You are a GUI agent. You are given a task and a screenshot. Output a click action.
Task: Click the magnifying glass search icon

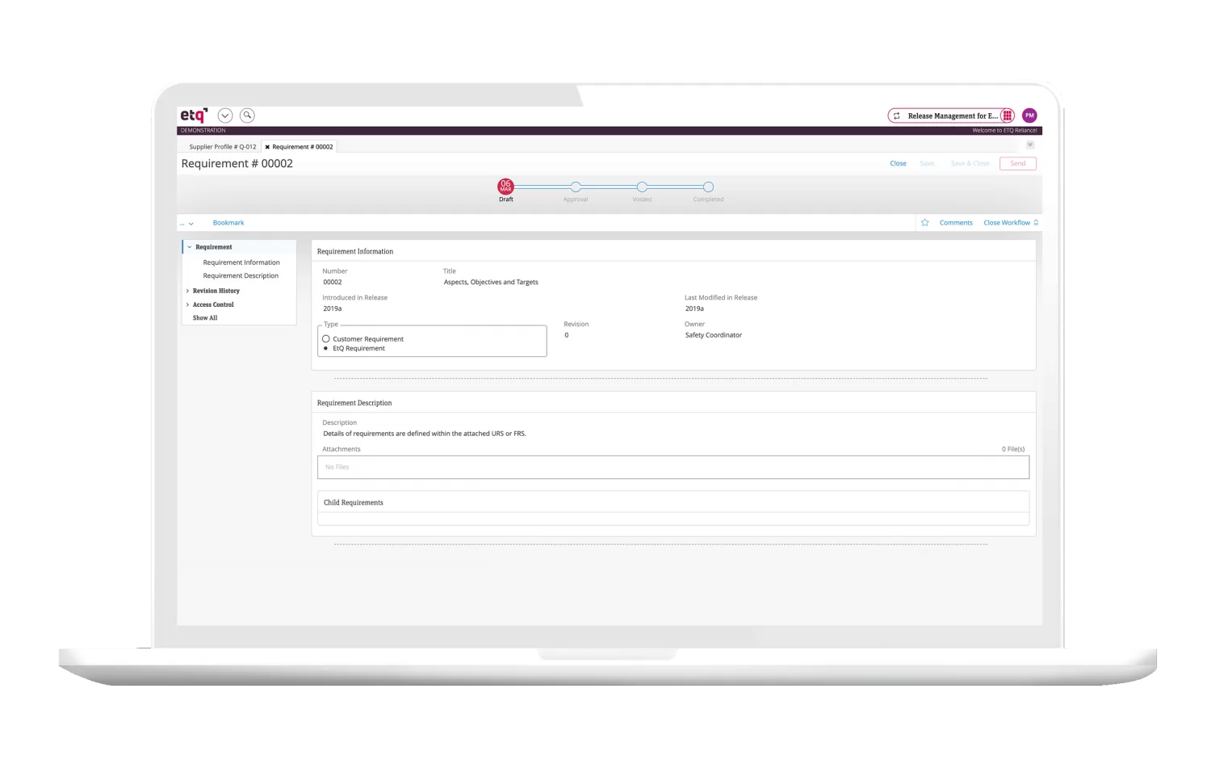(x=248, y=115)
